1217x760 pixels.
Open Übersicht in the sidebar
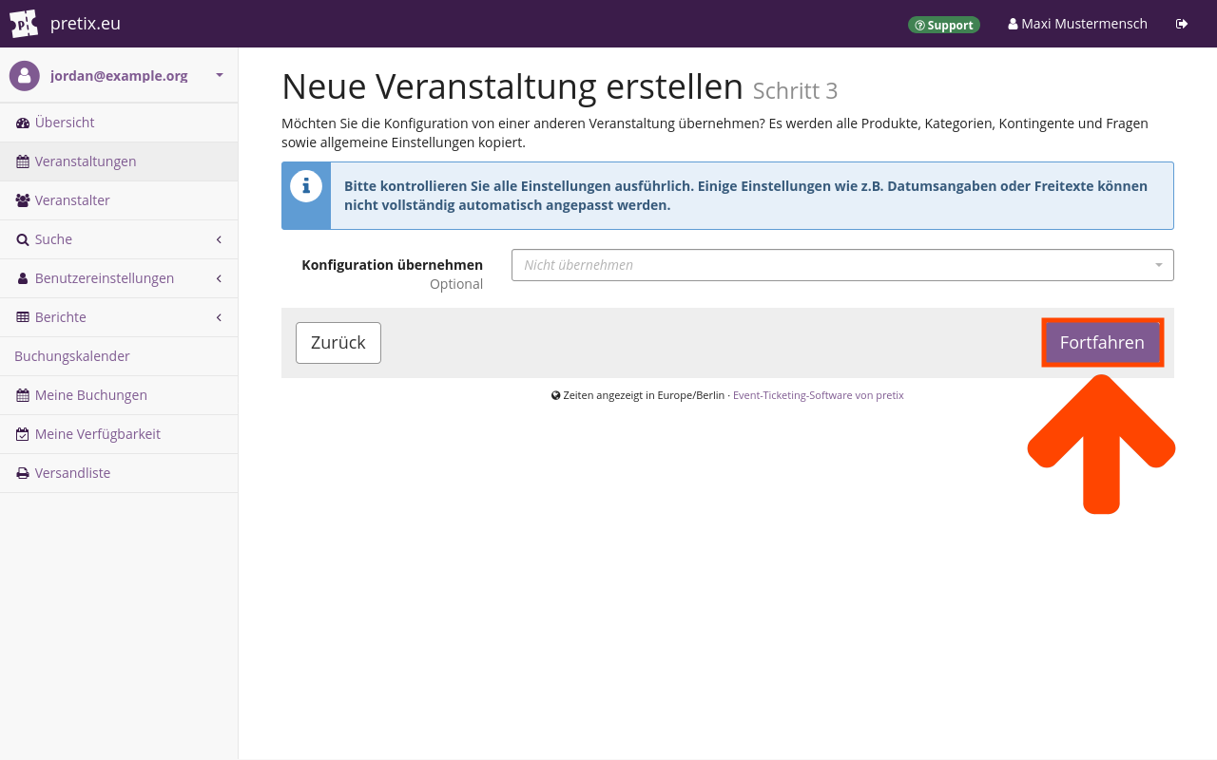click(x=119, y=123)
